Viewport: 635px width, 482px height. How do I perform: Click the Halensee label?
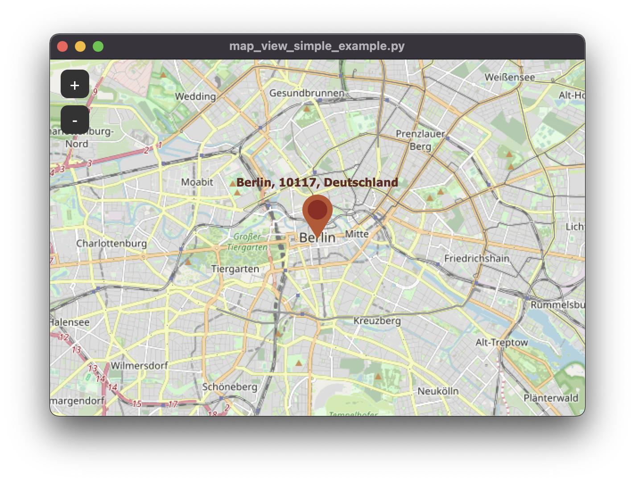(70, 322)
